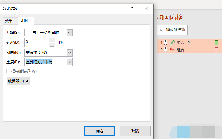This screenshot has height=139, width=222.
Task: Select the 计时 tab
Action: click(x=24, y=20)
